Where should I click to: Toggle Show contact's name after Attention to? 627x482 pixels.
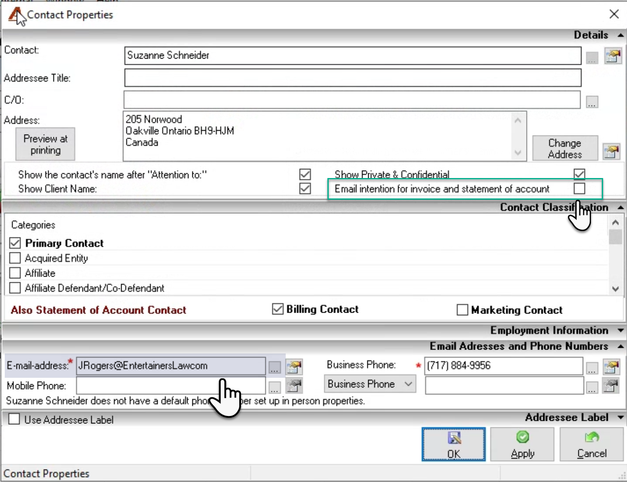[x=305, y=175]
